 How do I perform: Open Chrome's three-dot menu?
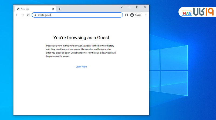click(x=146, y=15)
